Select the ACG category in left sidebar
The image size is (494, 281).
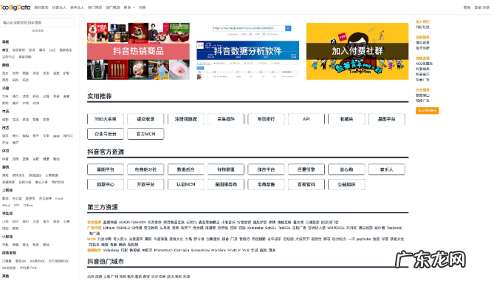36,104
